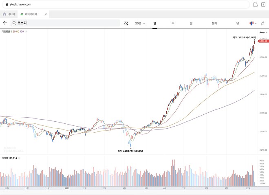The height and width of the screenshot is (195, 269).
Task: Click the 3,500.00 price axis label
Action: coord(263,57)
